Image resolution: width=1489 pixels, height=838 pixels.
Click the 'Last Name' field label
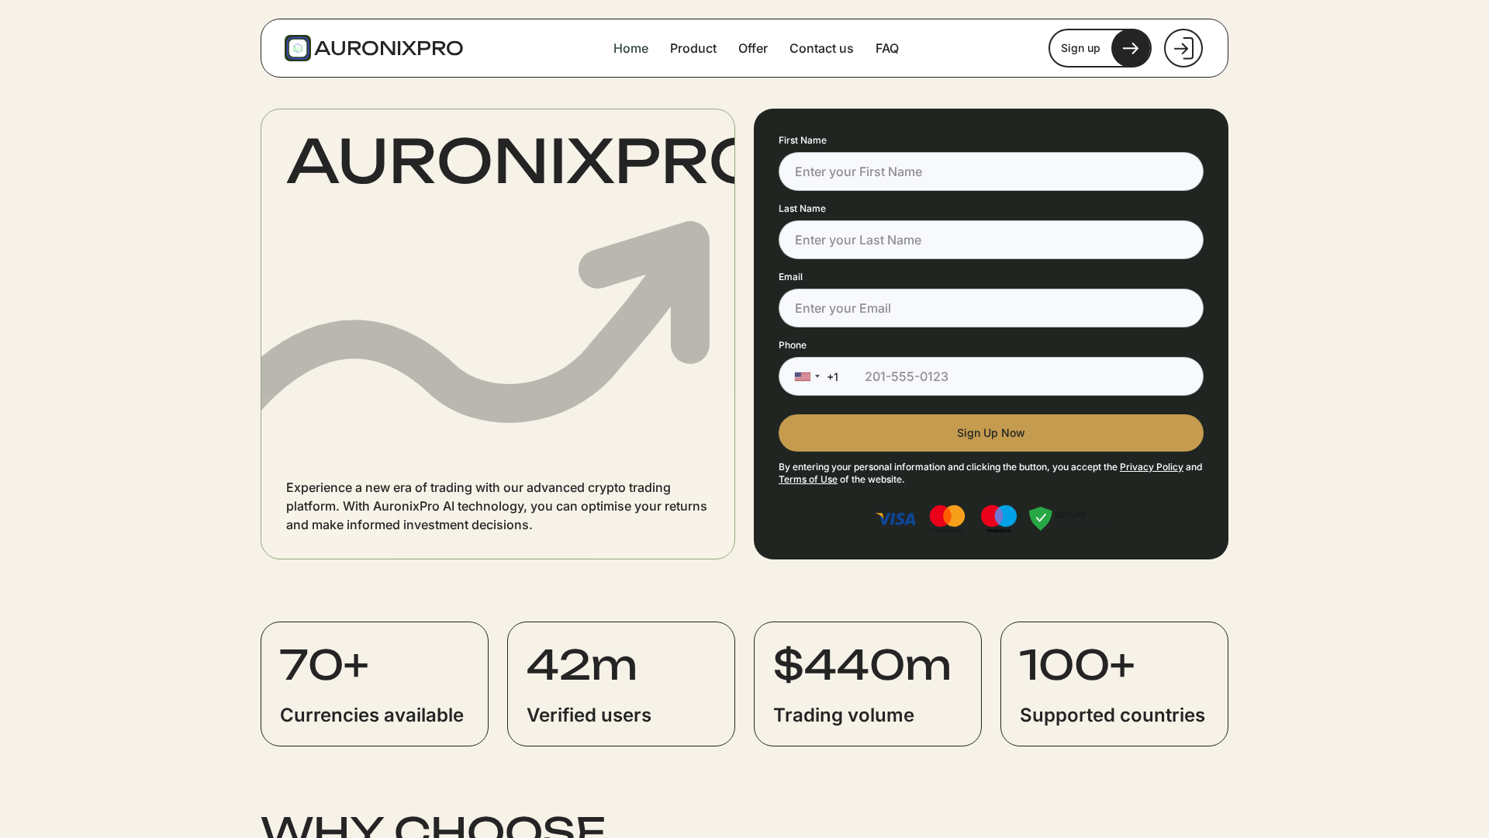pyautogui.click(x=802, y=209)
